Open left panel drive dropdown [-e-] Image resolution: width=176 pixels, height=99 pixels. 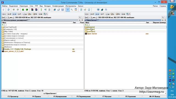5,18
